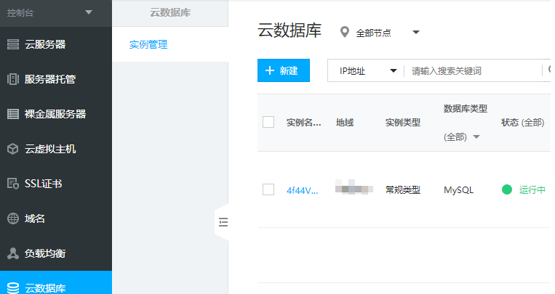
Task: Open 域名 in the left navigation
Action: click(35, 219)
